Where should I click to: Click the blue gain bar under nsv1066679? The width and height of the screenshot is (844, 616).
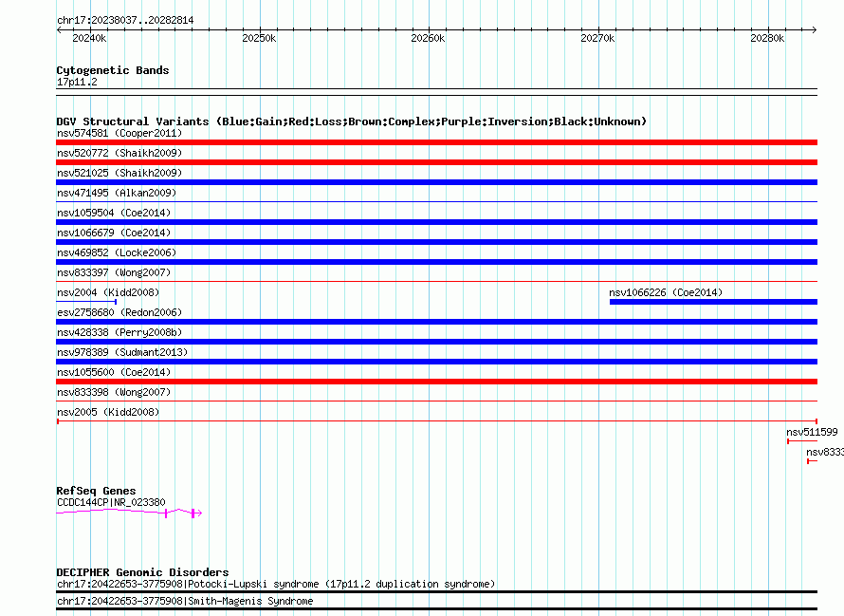coord(436,242)
